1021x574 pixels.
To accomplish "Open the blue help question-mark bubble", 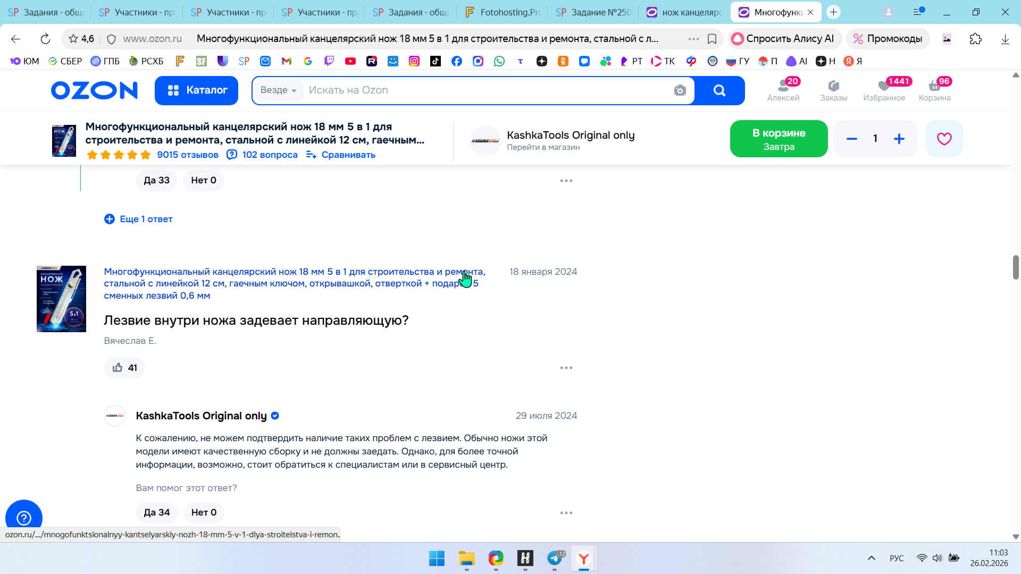I will [x=24, y=517].
